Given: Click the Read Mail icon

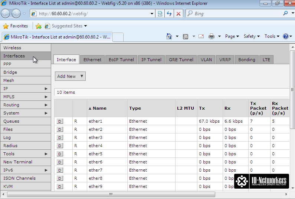Looking at the screenshot, I should [201, 36].
